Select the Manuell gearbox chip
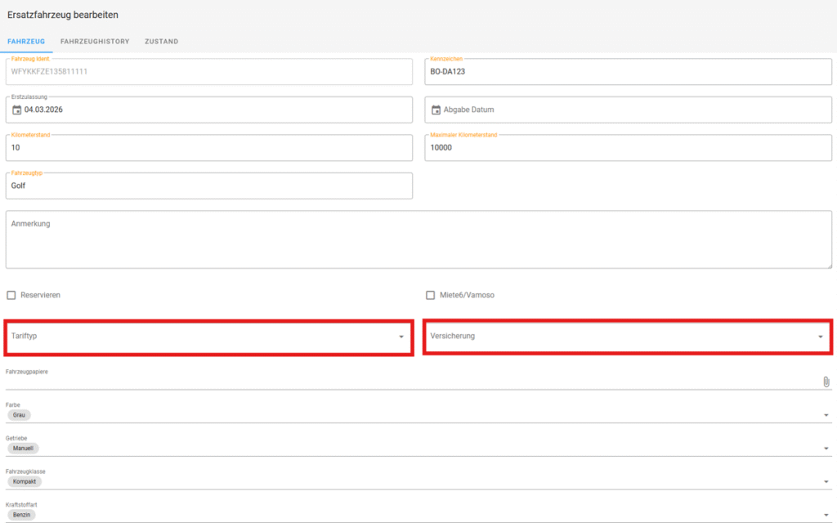Viewport: 837px width, 523px height. tap(23, 449)
